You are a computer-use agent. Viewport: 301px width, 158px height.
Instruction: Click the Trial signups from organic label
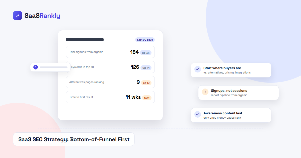[86, 52]
